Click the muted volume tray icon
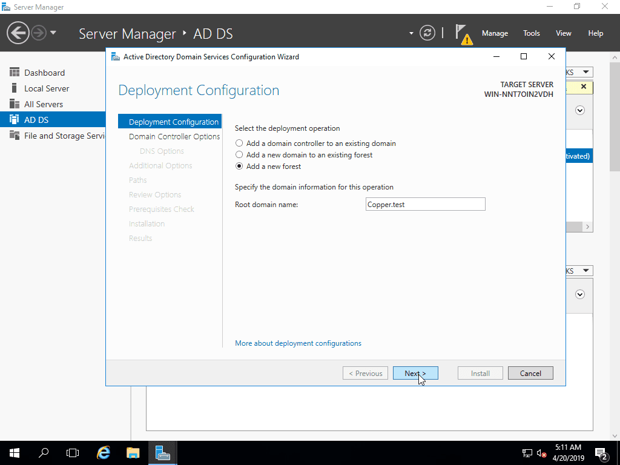This screenshot has width=620, height=465. pos(542,453)
